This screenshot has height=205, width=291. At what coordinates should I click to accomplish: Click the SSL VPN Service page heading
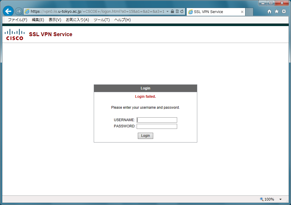(51, 34)
